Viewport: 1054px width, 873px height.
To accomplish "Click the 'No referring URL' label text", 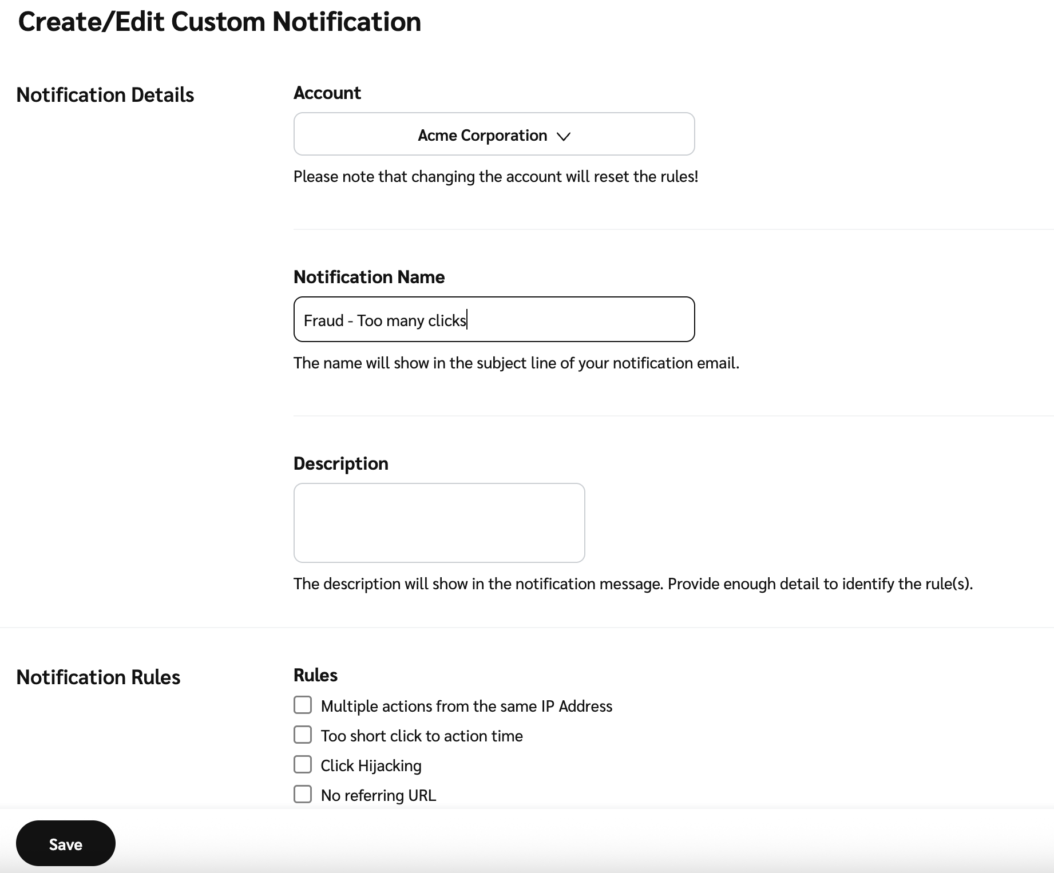I will pyautogui.click(x=378, y=795).
